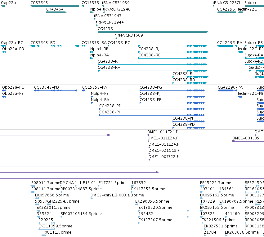Click the tRNA:G3:22BCb marker
This screenshot has width=264, height=237.
(214, 6)
